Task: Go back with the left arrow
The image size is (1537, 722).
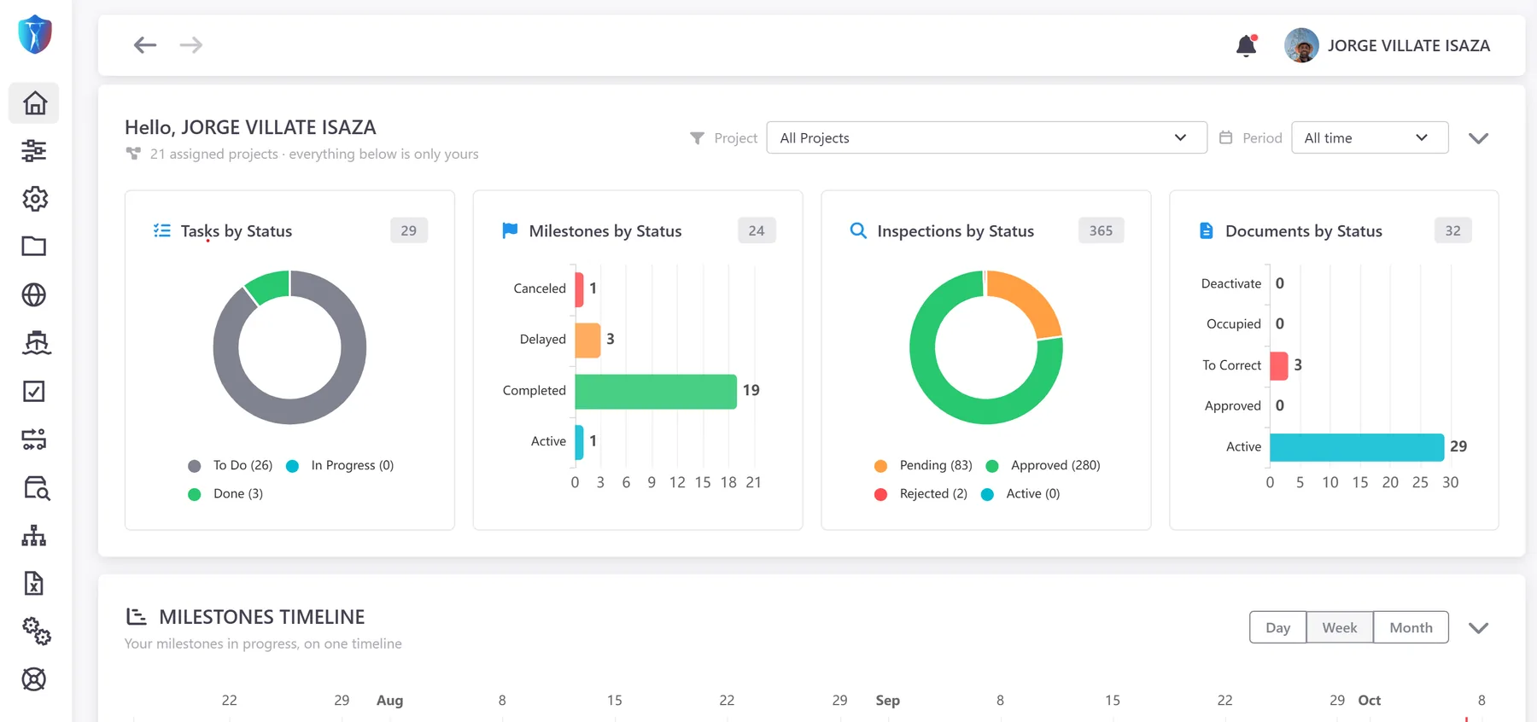Action: (145, 45)
